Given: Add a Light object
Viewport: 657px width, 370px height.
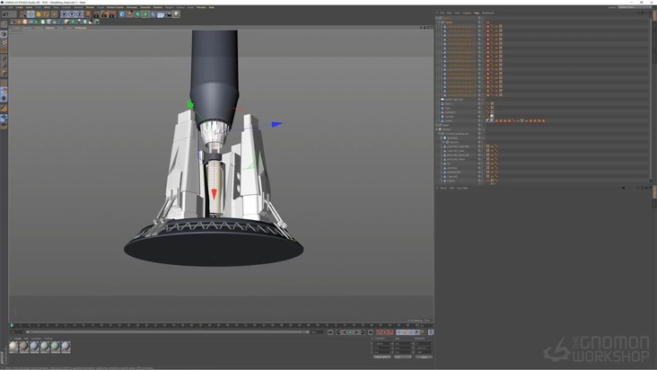Looking at the screenshot, I should (x=176, y=14).
